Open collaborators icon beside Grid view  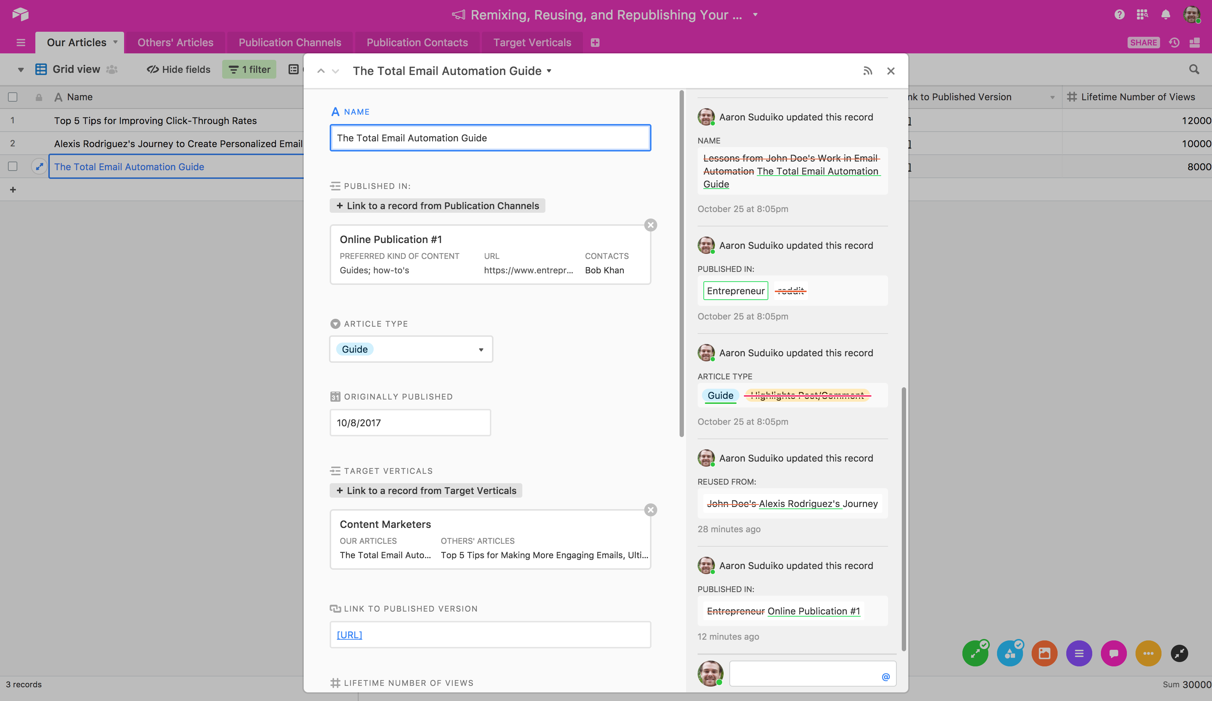(112, 69)
